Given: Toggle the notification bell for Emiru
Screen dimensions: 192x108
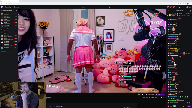Looking at the screenshot, I should pyautogui.click(x=143, y=94).
